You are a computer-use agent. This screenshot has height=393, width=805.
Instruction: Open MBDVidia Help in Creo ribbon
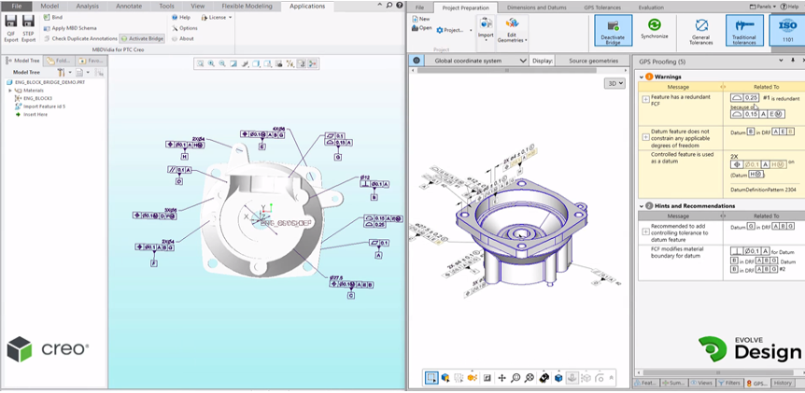pyautogui.click(x=181, y=18)
